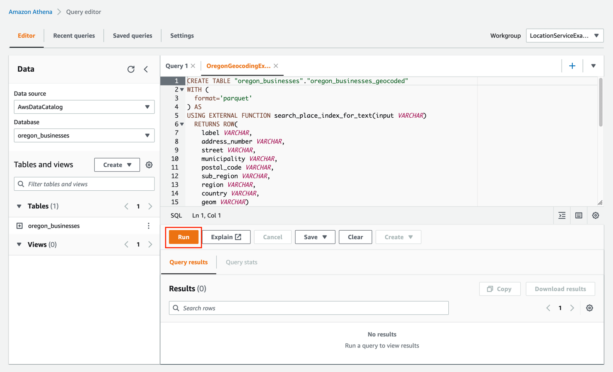Collapse the Tables section
Viewport: 613px width, 372px height.
19,206
